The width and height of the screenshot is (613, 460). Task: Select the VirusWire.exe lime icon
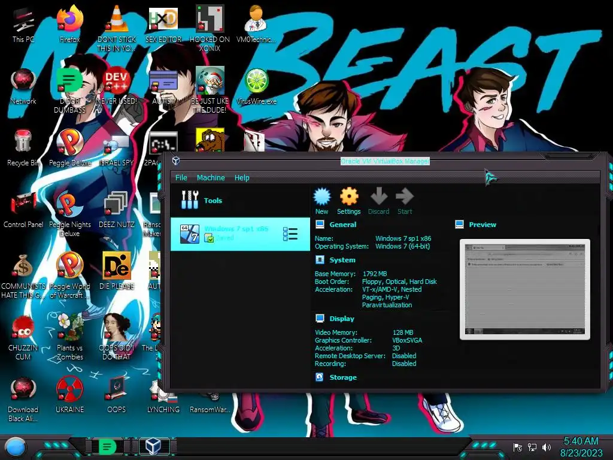256,86
